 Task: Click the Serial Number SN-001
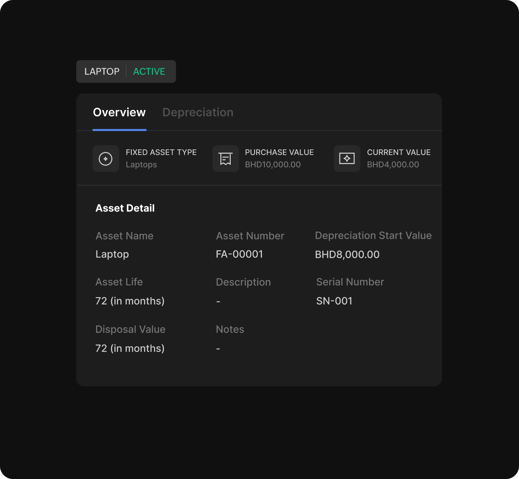(334, 301)
